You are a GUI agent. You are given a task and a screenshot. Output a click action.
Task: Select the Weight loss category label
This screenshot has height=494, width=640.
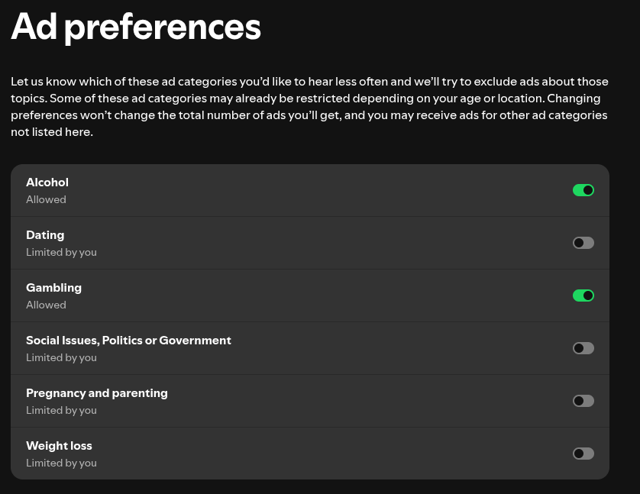[x=59, y=446]
